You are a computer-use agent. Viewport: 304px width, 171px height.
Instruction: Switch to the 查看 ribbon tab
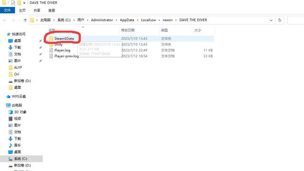click(52, 10)
